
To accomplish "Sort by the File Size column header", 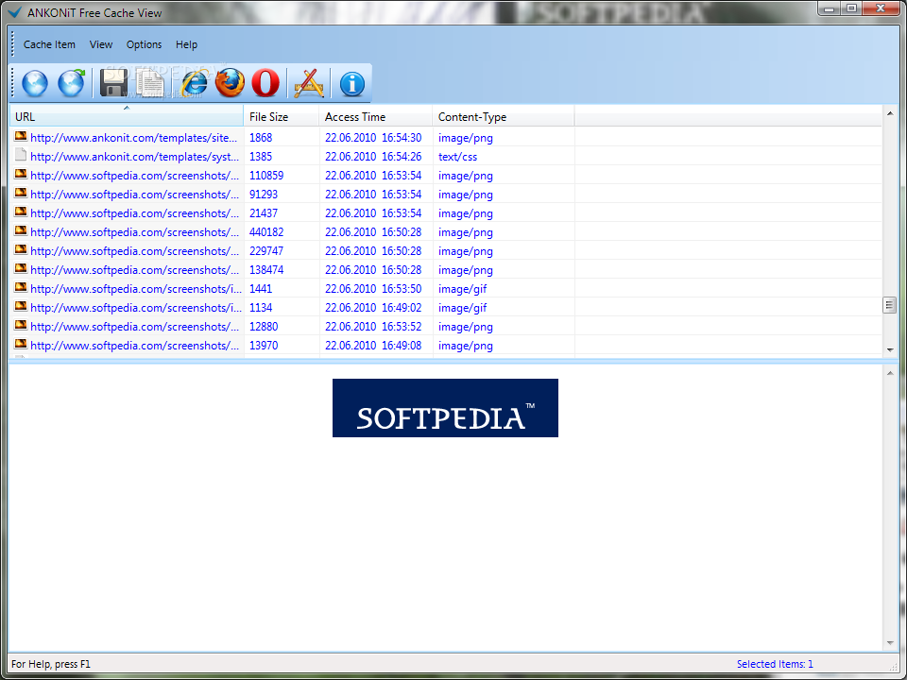I will [282, 117].
